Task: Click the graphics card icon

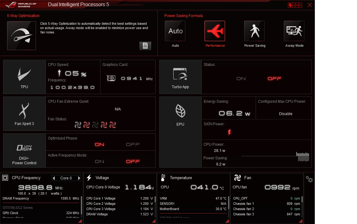Action: [x=111, y=79]
